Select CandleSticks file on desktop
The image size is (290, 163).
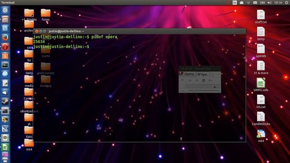tap(261, 119)
